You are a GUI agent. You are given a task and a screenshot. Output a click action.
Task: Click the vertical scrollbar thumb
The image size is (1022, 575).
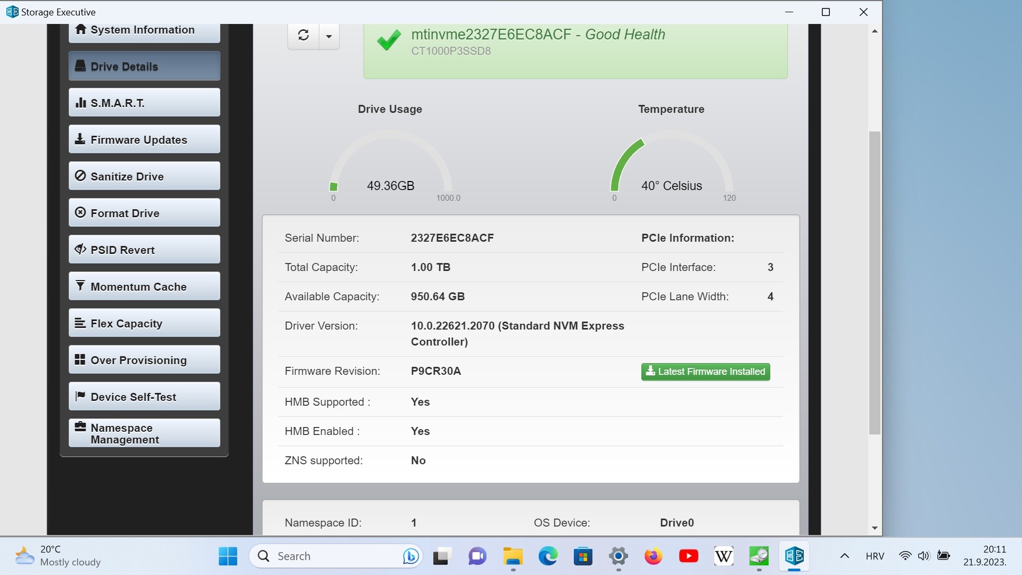(875, 282)
